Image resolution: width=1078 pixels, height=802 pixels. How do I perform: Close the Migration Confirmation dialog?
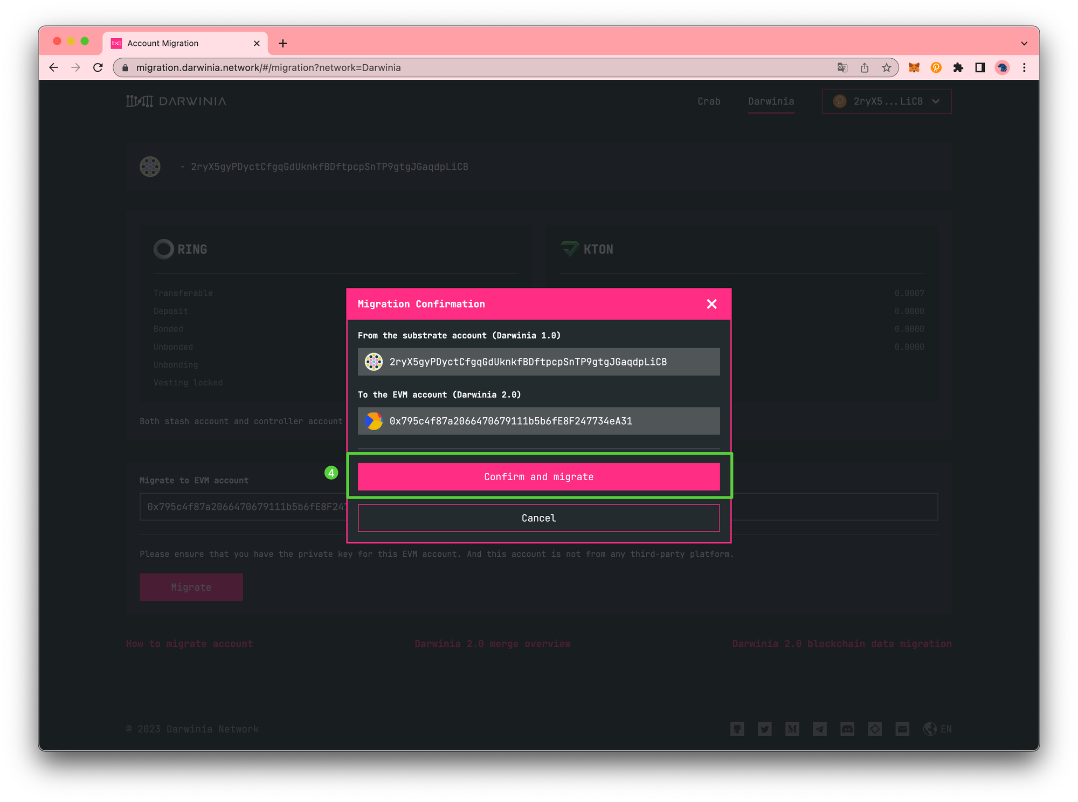711,304
